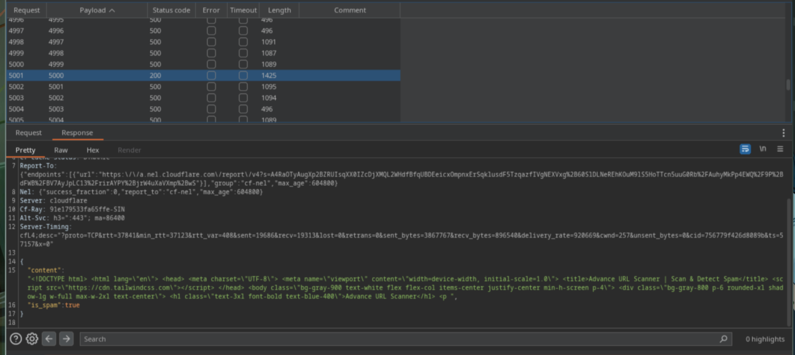This screenshot has width=795, height=355.
Task: Tick Error checkbox for request 5000
Action: (211, 64)
